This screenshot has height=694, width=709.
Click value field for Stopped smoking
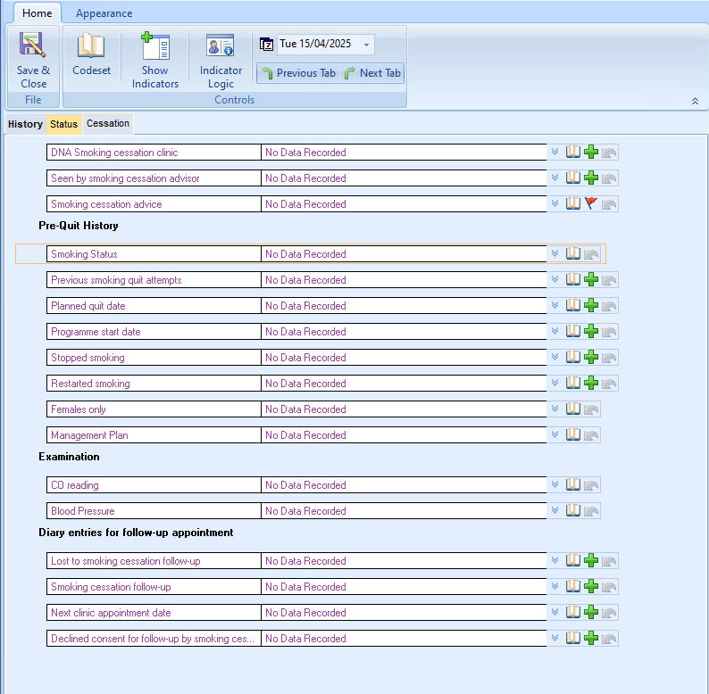[x=404, y=358]
